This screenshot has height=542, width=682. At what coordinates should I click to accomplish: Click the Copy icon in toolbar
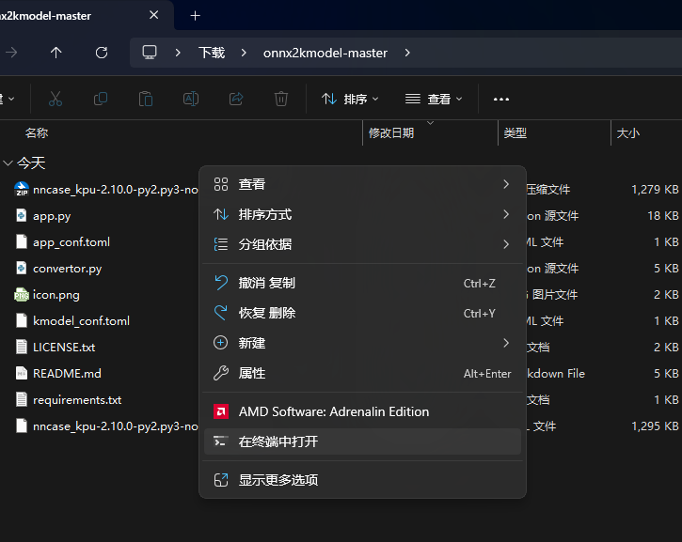point(101,99)
